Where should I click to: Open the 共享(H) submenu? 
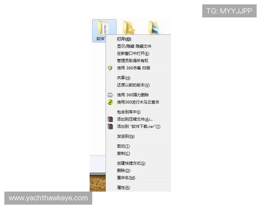[x=124, y=78]
